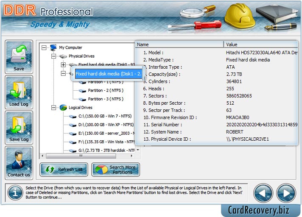The width and height of the screenshot is (302, 217).
Task: Click the My Computer monitor icon
Action: 53,47
